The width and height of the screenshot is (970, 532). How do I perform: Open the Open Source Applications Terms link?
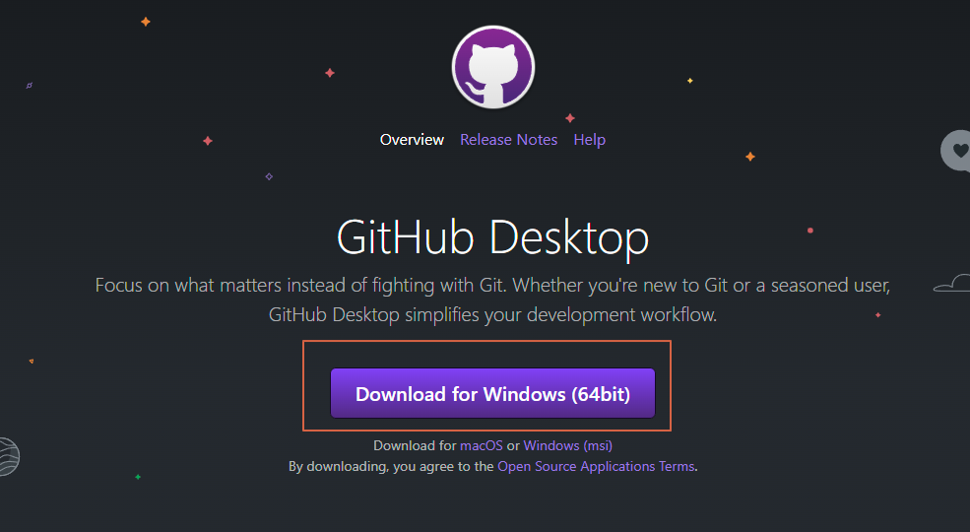pos(596,466)
